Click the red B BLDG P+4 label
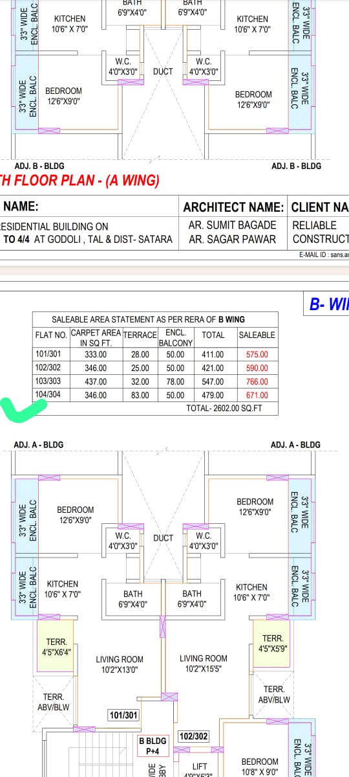 coord(153,746)
